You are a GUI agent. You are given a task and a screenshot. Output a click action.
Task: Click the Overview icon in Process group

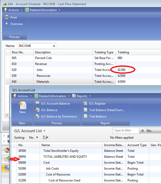pos(7,24)
